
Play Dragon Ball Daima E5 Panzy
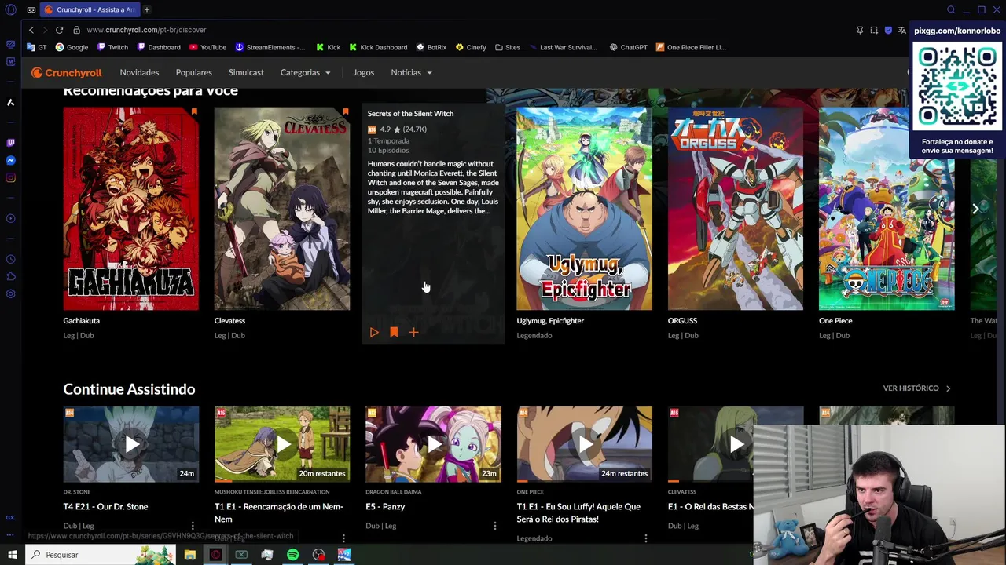click(433, 444)
